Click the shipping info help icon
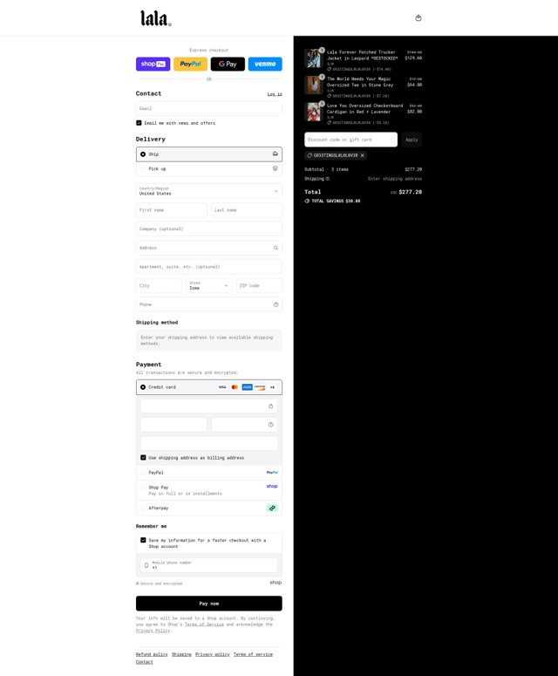Screen dimensions: 558x676 coord(328,179)
